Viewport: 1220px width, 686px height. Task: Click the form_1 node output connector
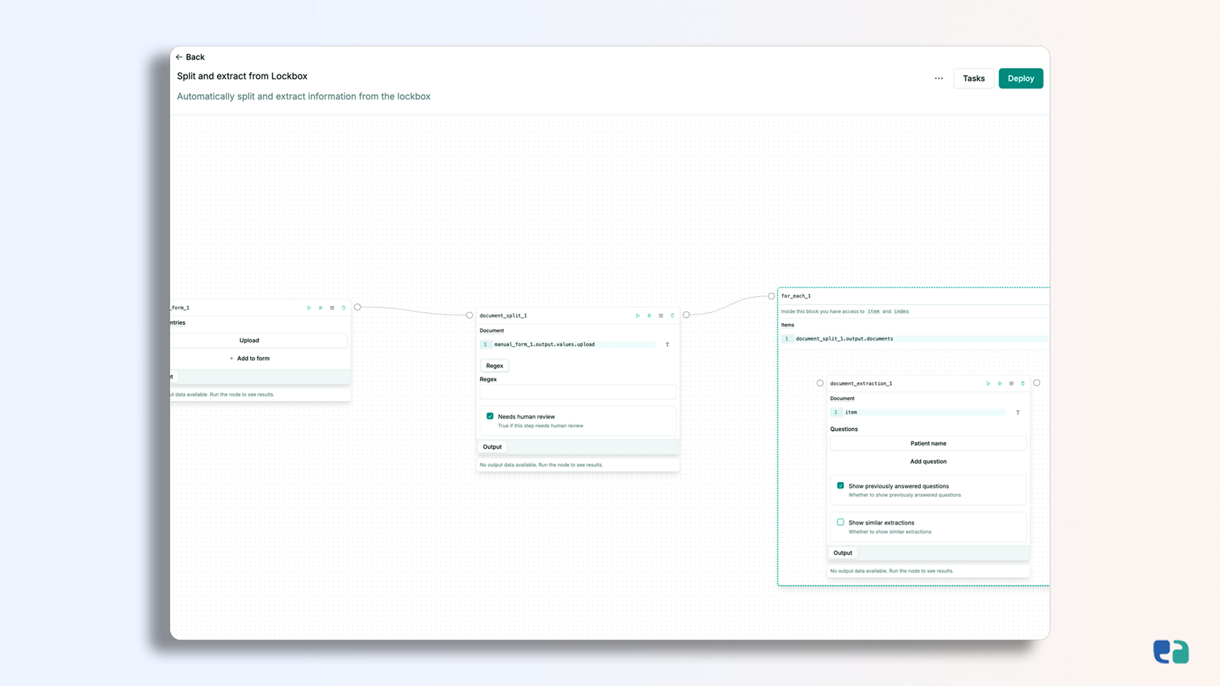[358, 307]
